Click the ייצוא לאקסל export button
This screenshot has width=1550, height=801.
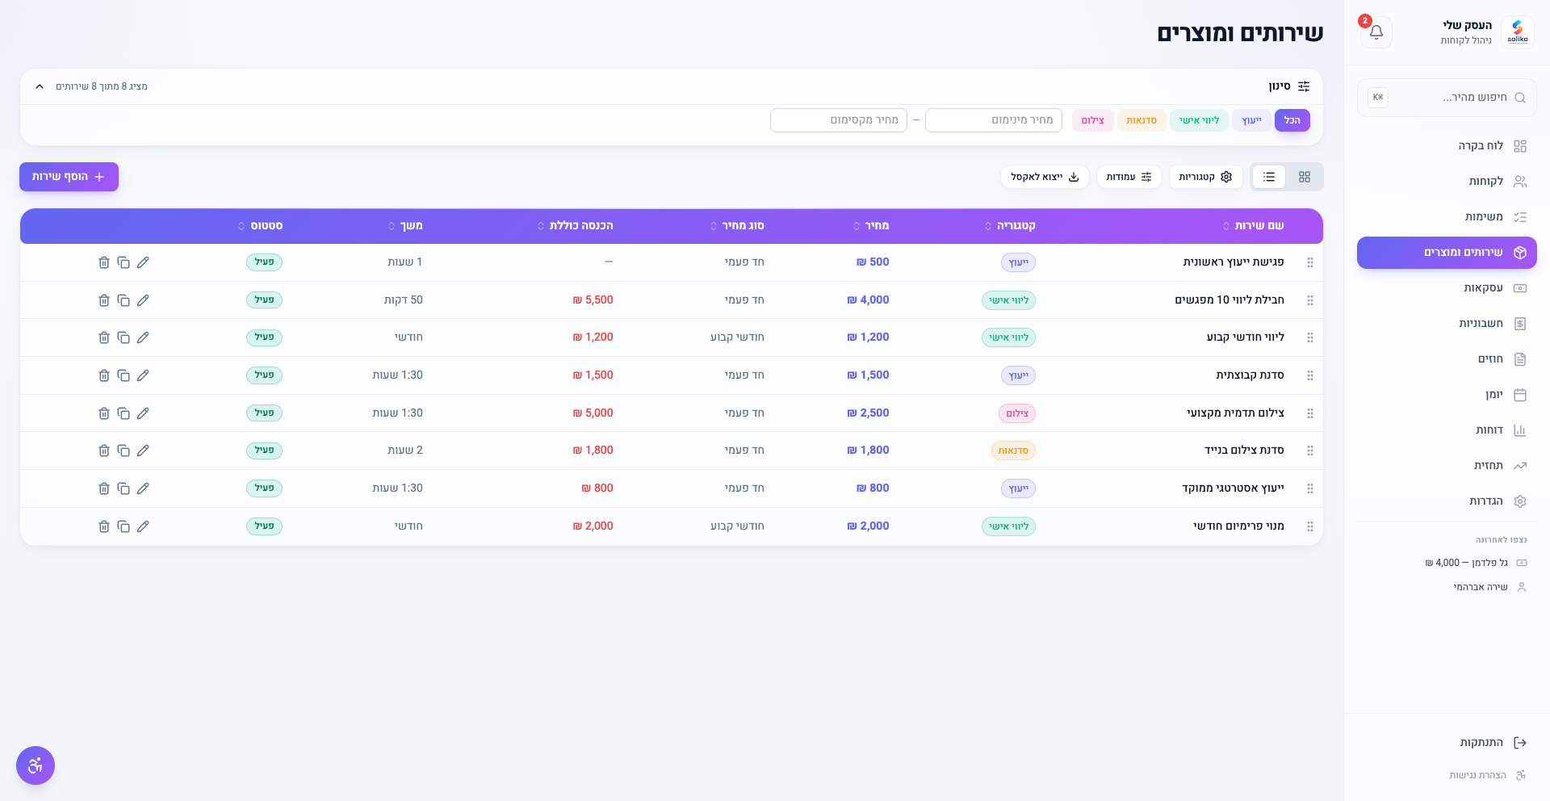coord(1045,177)
